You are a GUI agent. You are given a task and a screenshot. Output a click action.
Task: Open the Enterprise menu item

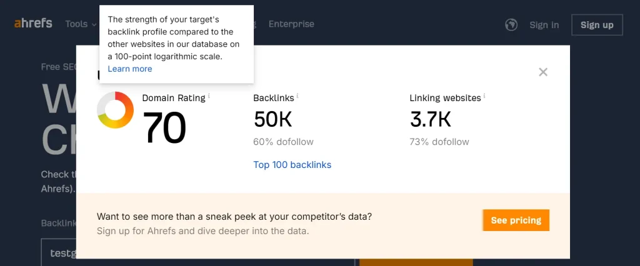coord(291,24)
